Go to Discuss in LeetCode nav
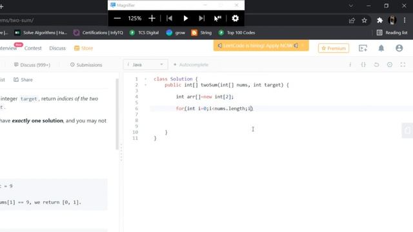The height and width of the screenshot is (232, 413). tap(57, 48)
